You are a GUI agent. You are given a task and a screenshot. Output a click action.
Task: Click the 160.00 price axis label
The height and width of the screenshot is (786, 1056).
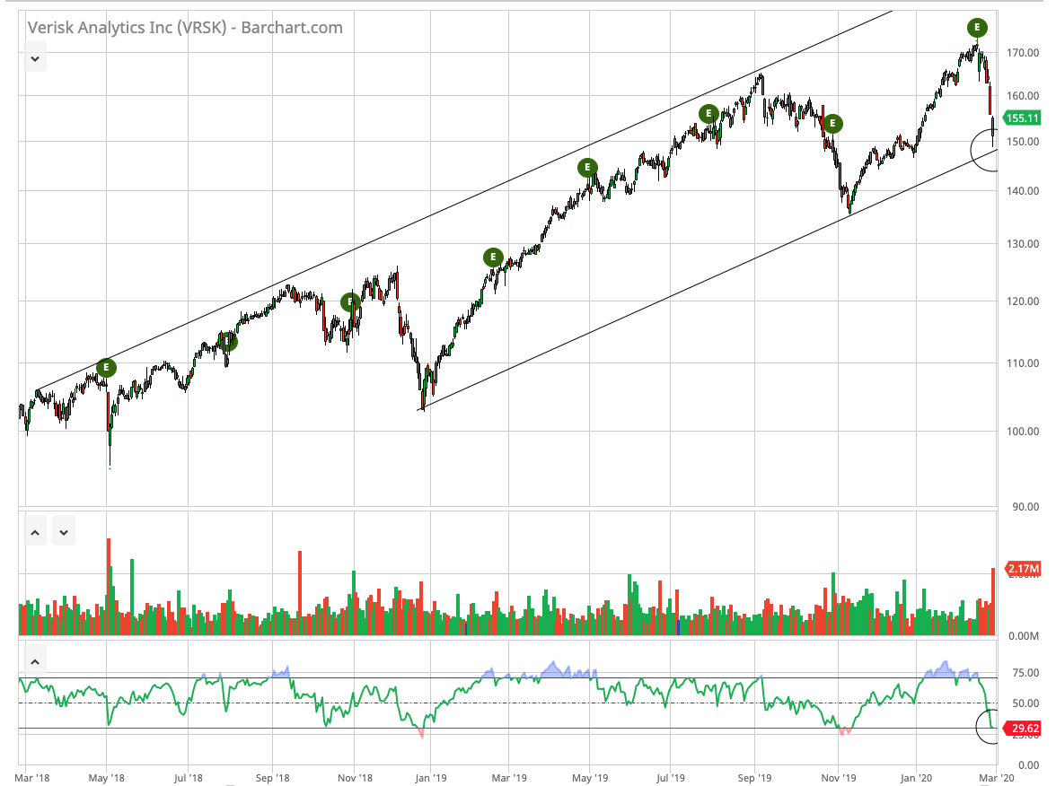(1023, 95)
